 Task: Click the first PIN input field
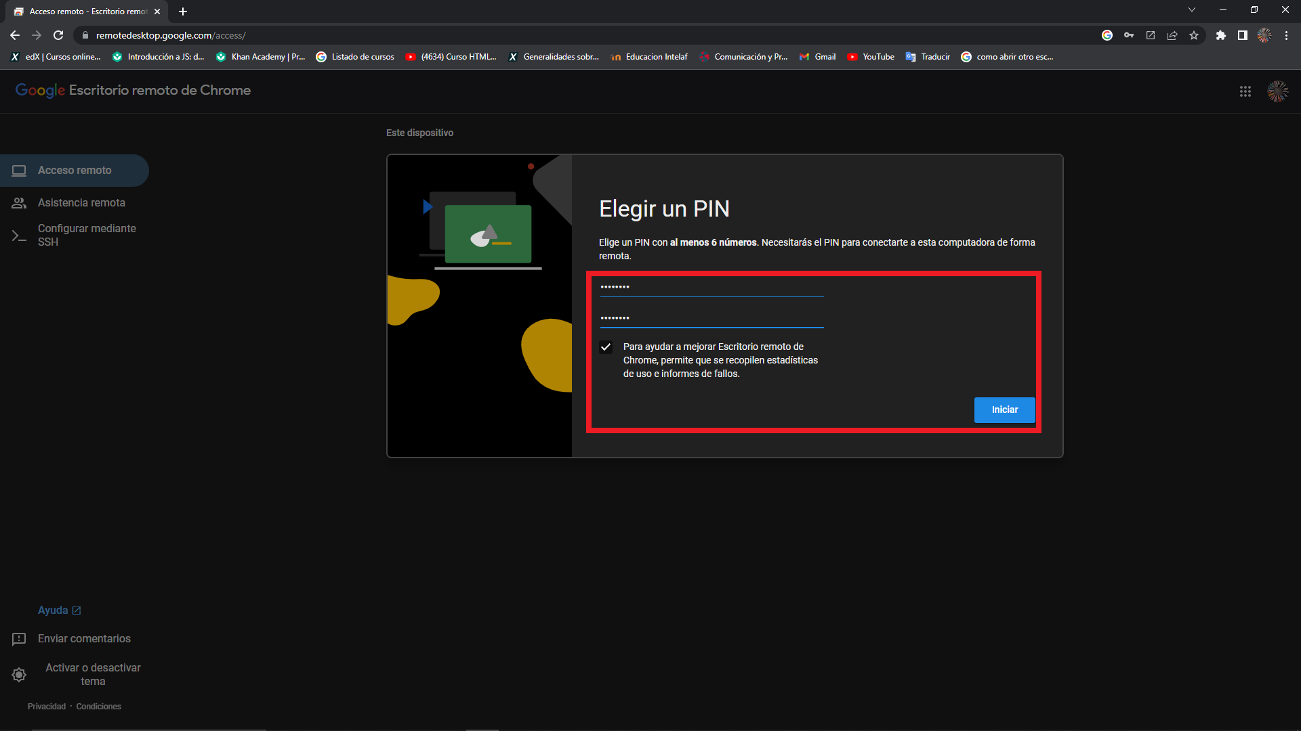tap(711, 287)
